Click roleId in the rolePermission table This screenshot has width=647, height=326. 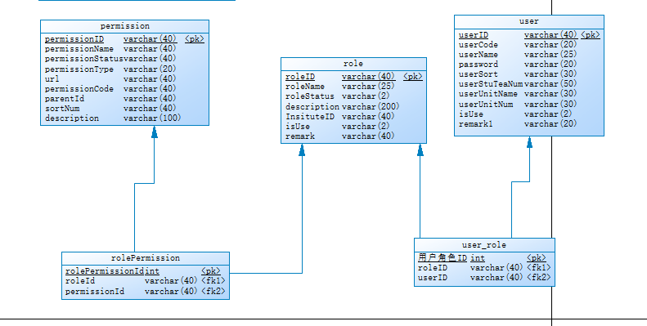click(x=80, y=281)
